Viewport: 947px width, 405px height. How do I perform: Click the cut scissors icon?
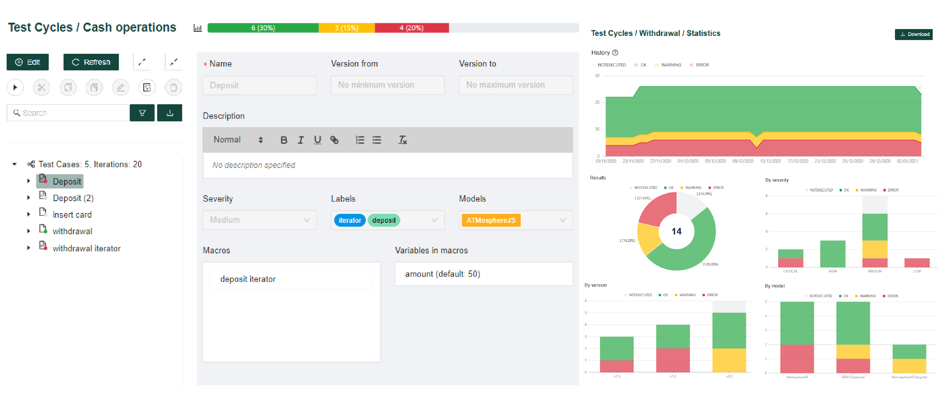tap(42, 88)
